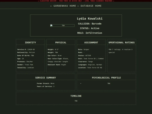Click the Gender: Trans Fem entry
152x114 pixels.
click(25, 65)
